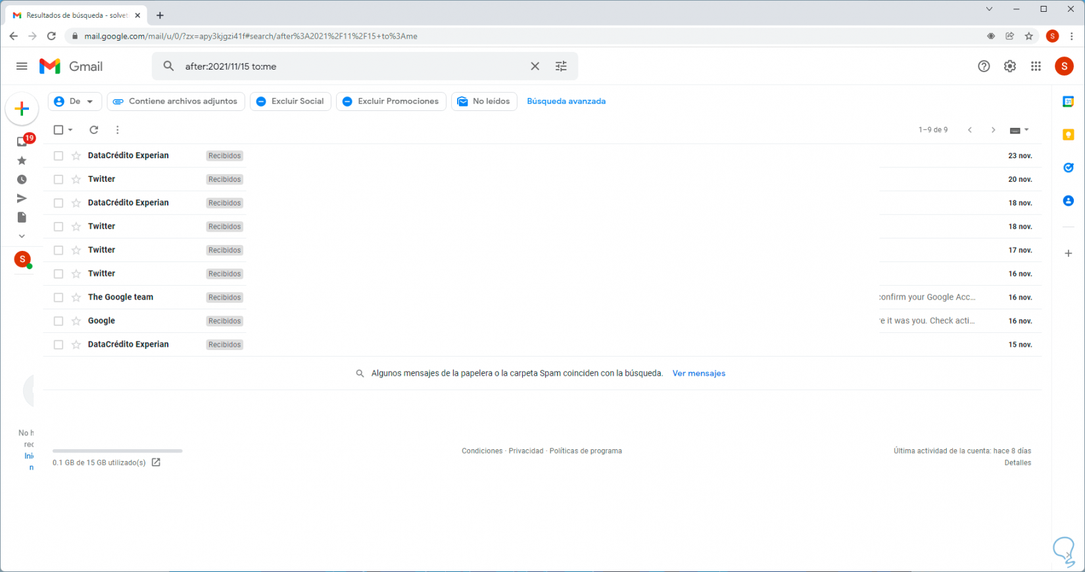Go to newer results page arrow
This screenshot has width=1085, height=572.
pyautogui.click(x=970, y=130)
